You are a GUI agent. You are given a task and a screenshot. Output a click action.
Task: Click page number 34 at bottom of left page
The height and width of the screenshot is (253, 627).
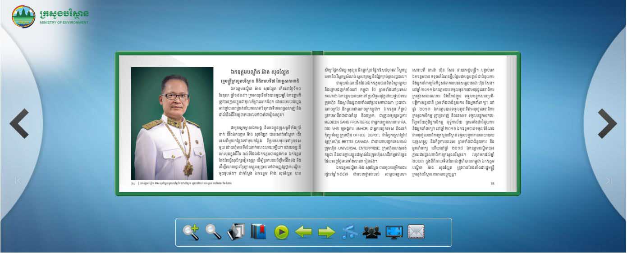click(133, 183)
